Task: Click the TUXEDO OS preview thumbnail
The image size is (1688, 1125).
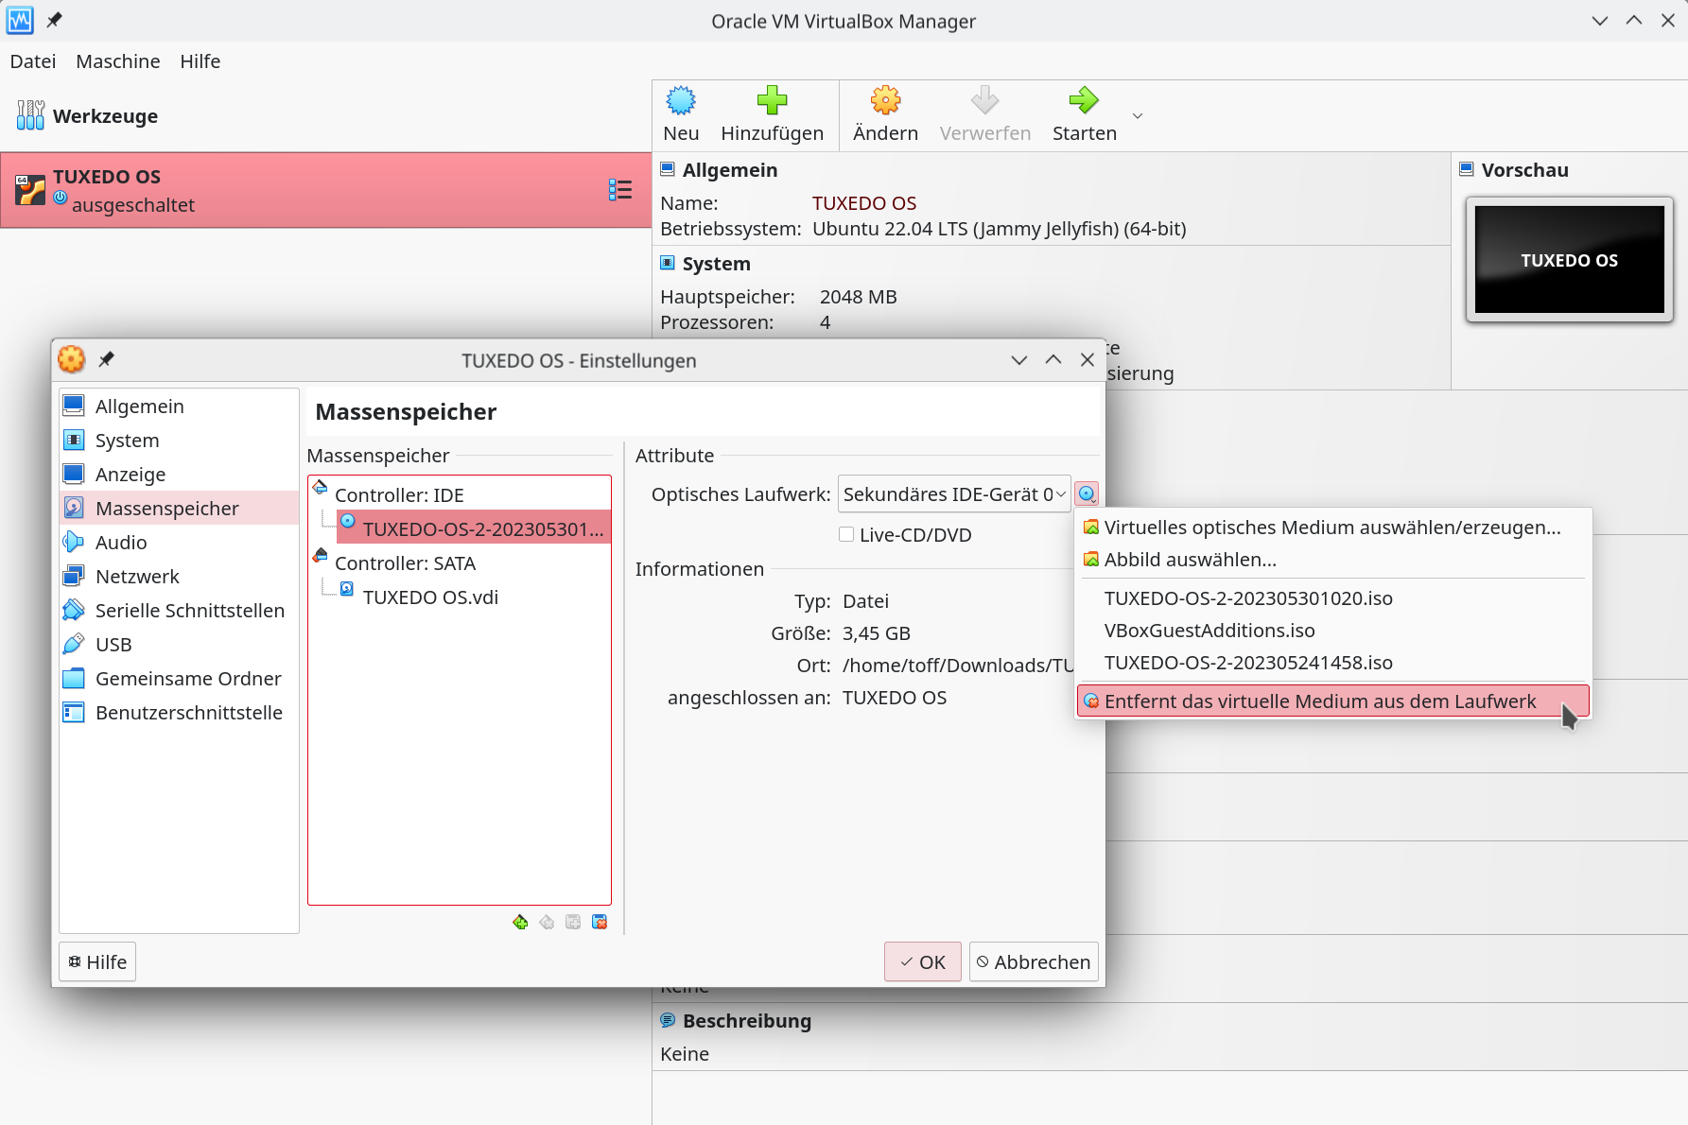Action: (x=1569, y=260)
